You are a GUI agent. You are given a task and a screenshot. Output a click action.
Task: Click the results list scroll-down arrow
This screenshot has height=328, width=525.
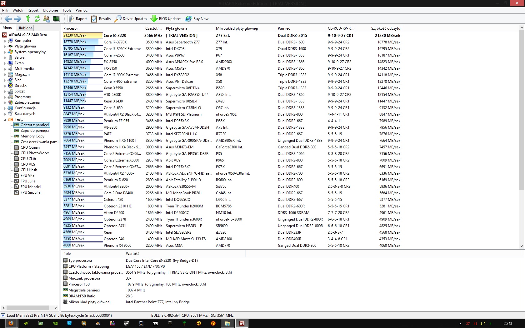tap(522, 246)
